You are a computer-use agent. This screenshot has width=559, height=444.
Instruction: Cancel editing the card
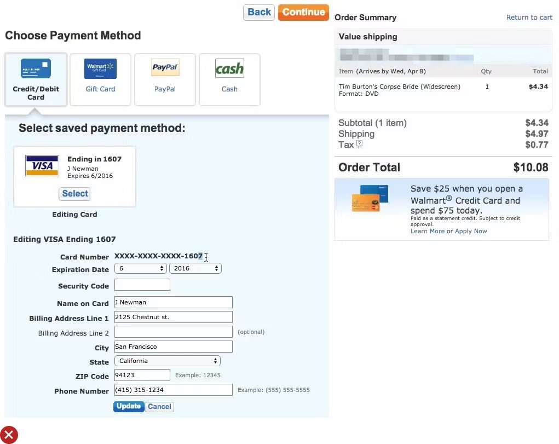tap(159, 407)
